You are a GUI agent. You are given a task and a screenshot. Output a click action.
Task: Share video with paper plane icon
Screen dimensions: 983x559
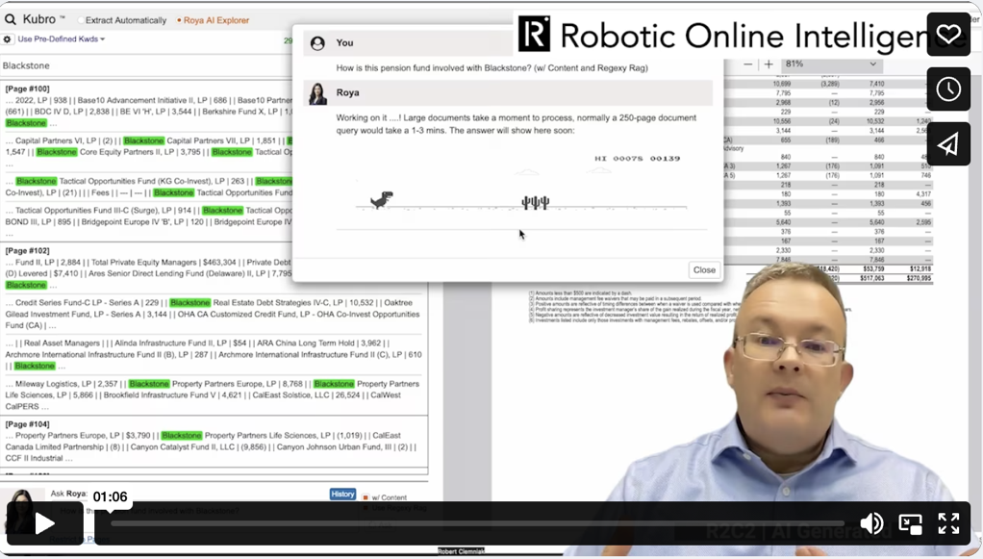(948, 144)
